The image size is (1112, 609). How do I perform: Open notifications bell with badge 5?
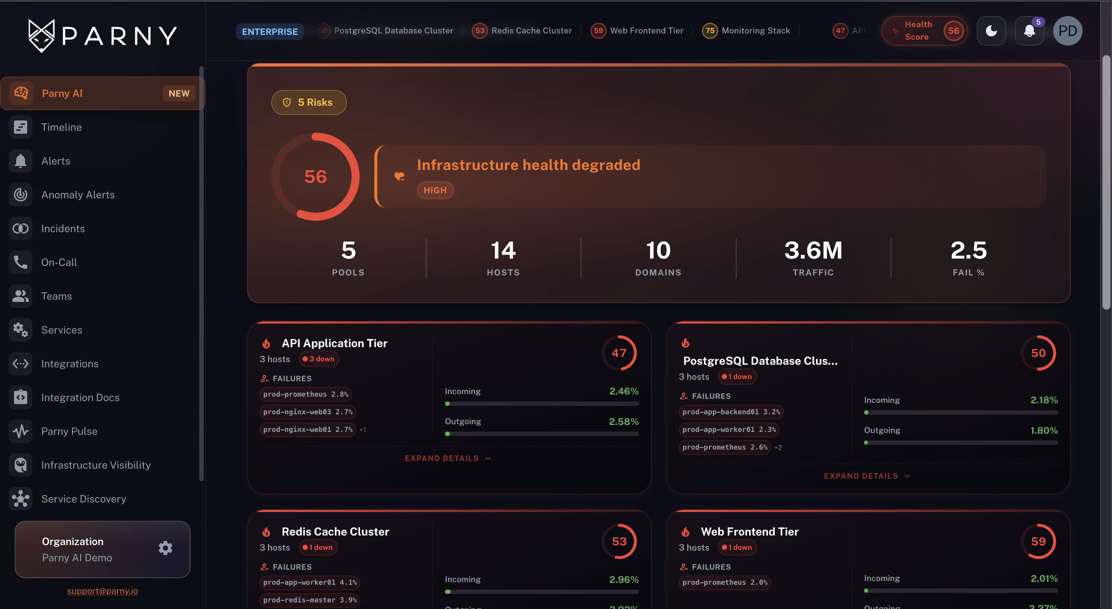point(1030,30)
